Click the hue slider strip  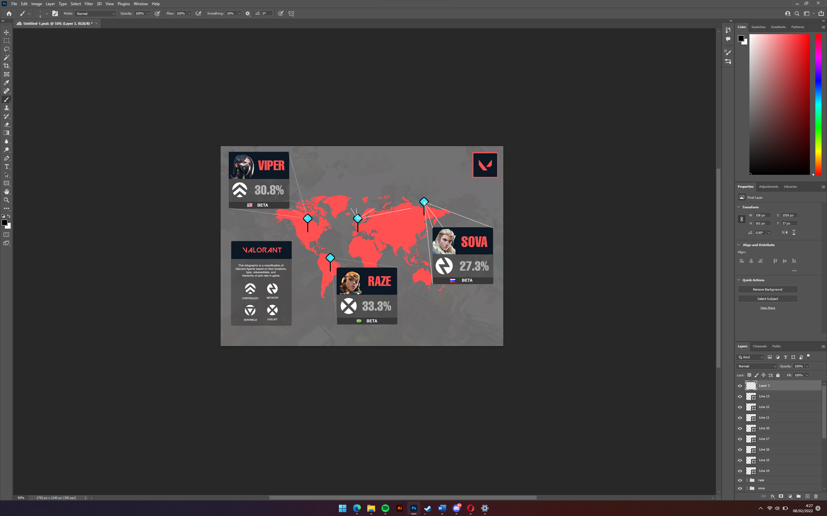point(818,104)
